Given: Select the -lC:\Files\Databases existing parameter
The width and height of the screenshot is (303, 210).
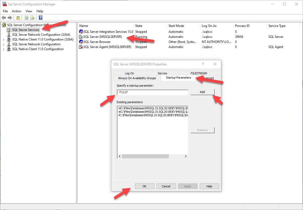Looking at the screenshot, I should pos(153,115).
